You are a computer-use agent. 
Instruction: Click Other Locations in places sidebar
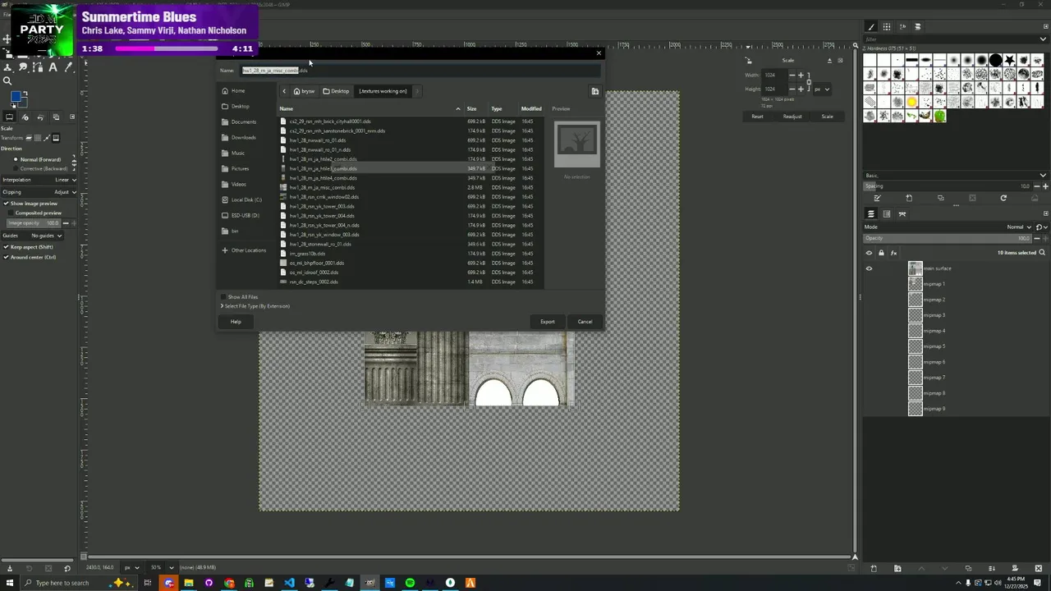point(248,250)
